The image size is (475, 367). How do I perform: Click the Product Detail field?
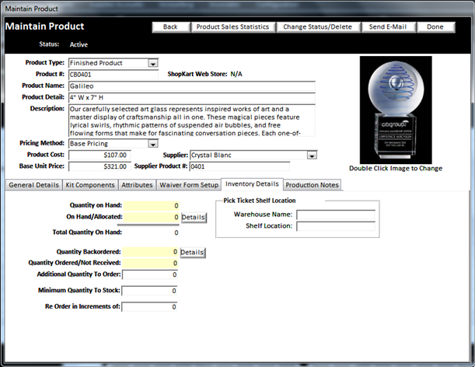point(192,98)
